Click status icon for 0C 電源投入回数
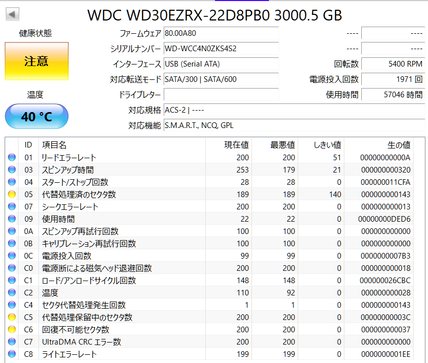 point(12,255)
